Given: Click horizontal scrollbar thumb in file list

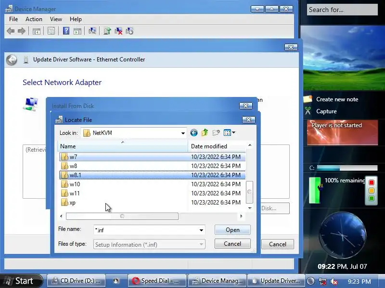Looking at the screenshot, I should (122, 216).
